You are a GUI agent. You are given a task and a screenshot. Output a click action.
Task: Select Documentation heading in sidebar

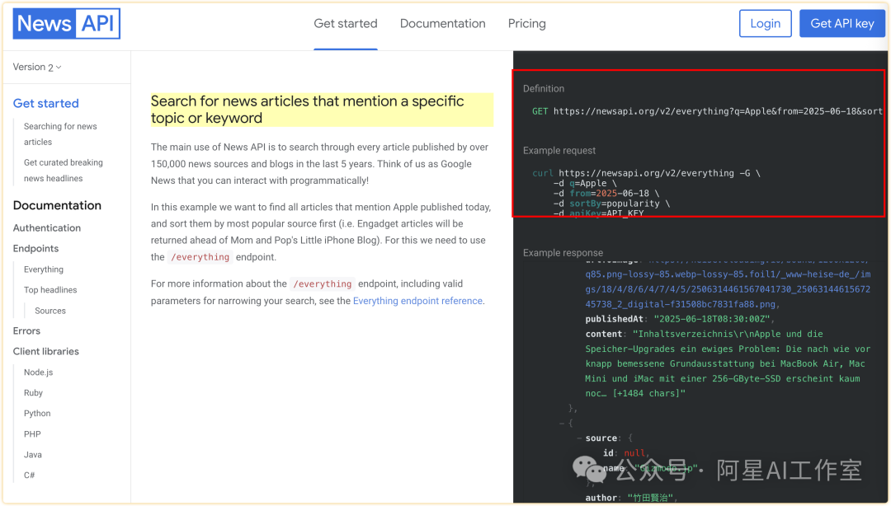coord(57,205)
